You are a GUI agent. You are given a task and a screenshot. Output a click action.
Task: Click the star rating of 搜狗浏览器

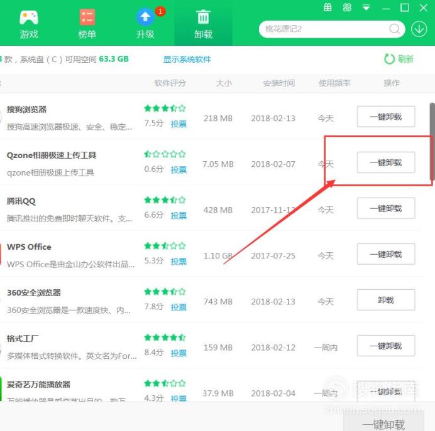[x=165, y=109]
